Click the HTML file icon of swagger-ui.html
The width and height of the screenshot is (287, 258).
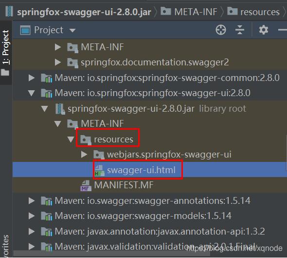click(x=99, y=170)
